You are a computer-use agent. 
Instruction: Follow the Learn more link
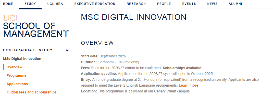[188, 85]
